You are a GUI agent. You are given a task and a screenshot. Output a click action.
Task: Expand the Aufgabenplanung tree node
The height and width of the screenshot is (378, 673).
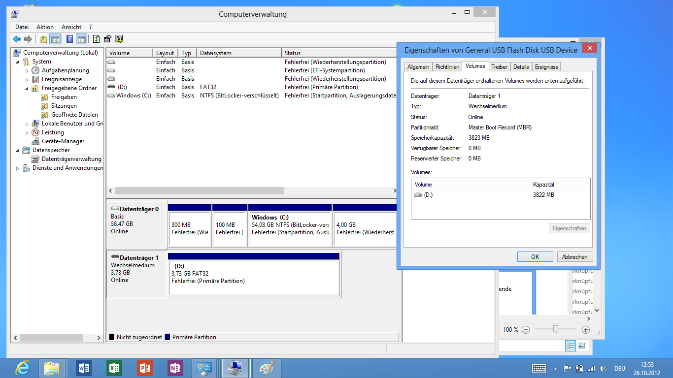click(27, 70)
